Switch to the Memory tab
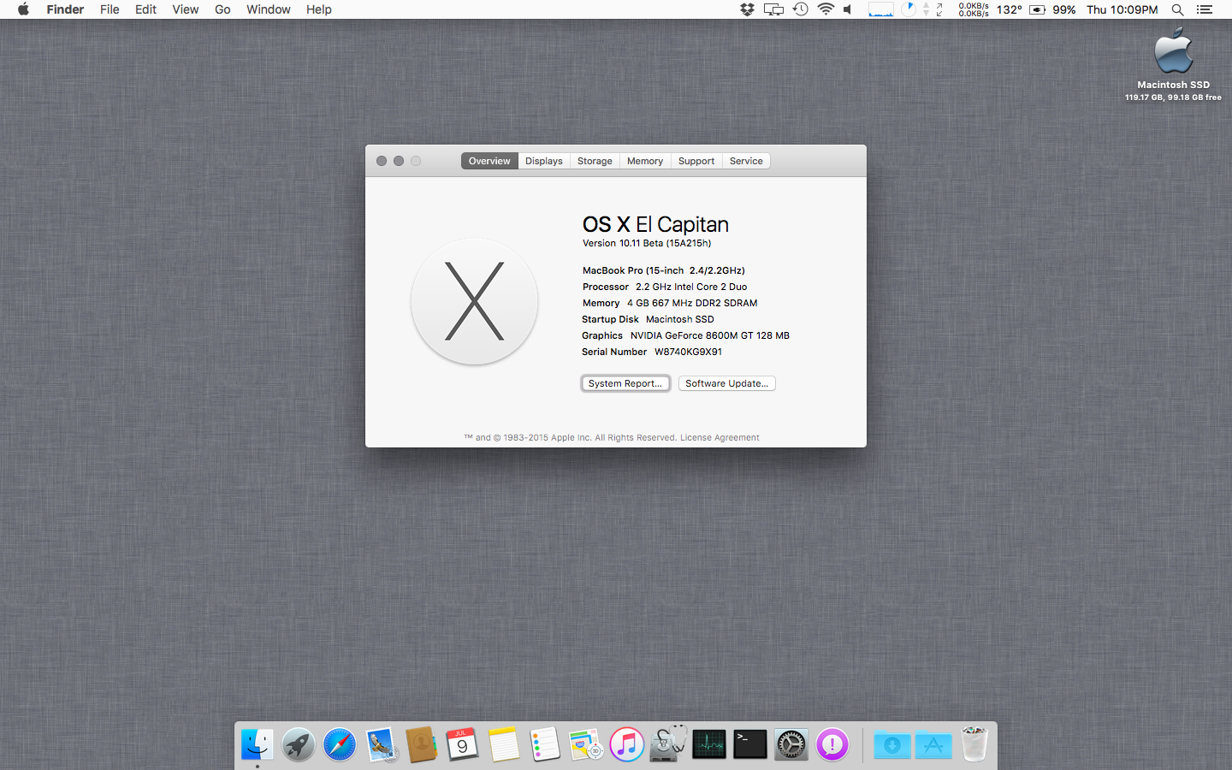The height and width of the screenshot is (770, 1232). 645,161
